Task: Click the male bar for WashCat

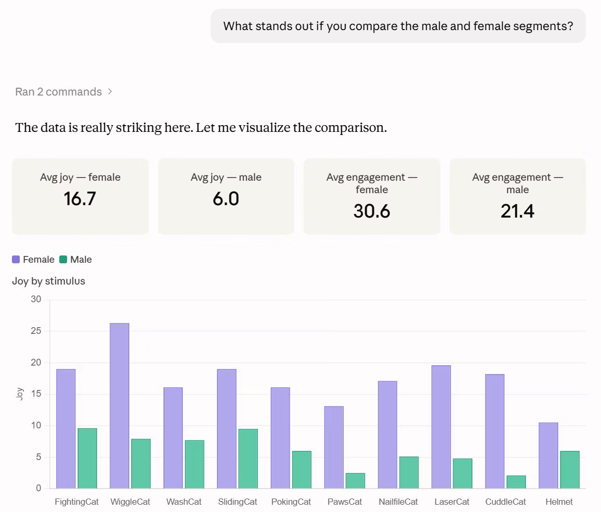Action: point(195,465)
